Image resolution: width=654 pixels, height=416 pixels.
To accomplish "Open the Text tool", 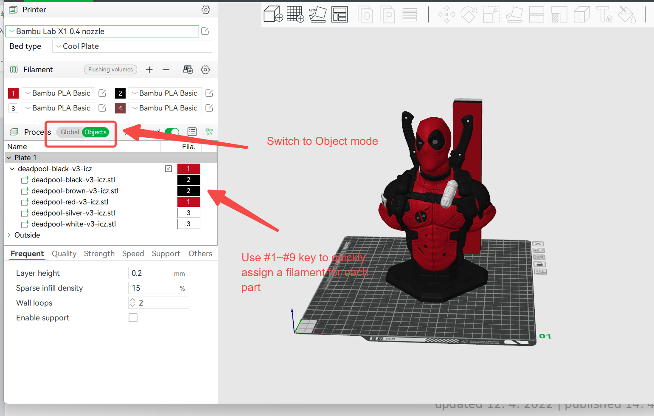I will point(604,14).
